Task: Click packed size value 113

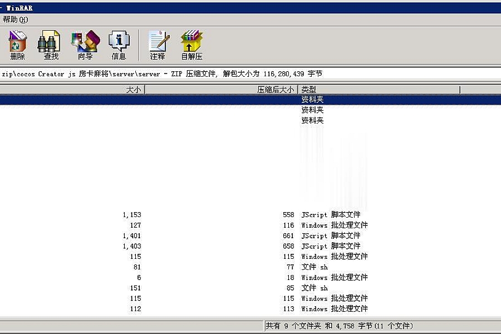Action: click(288, 309)
